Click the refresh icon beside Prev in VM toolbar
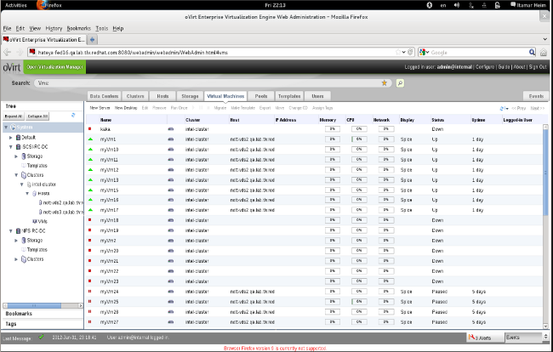The height and width of the screenshot is (352, 553). click(x=502, y=108)
